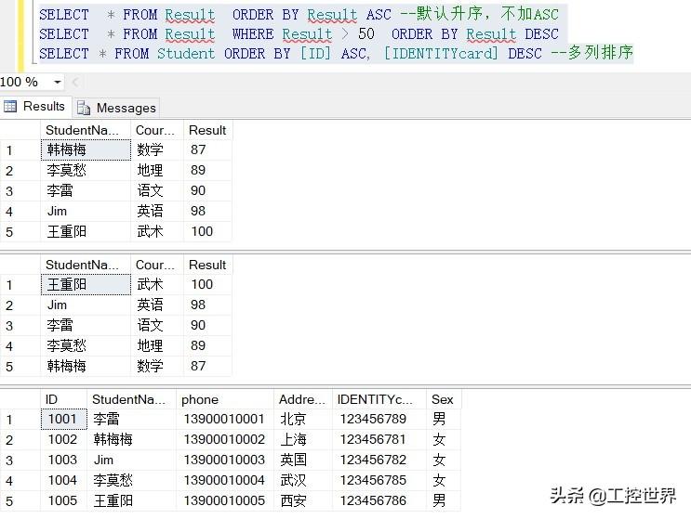Select cell 王重阳 in second result grid
The height and width of the screenshot is (519, 691).
[x=86, y=285]
